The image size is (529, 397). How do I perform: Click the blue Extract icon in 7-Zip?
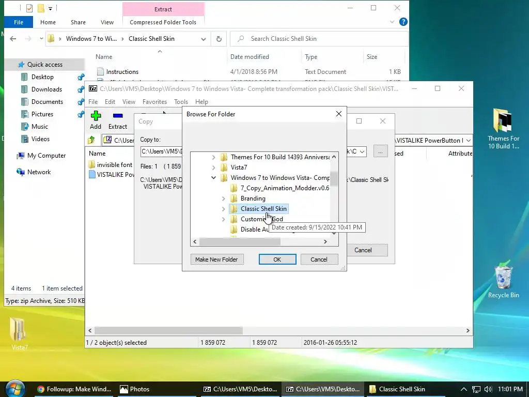(x=118, y=116)
